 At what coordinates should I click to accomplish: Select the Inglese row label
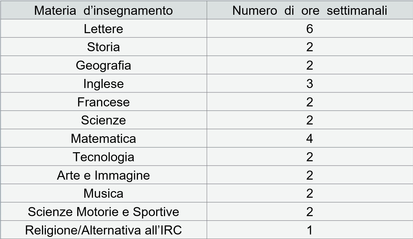103,84
